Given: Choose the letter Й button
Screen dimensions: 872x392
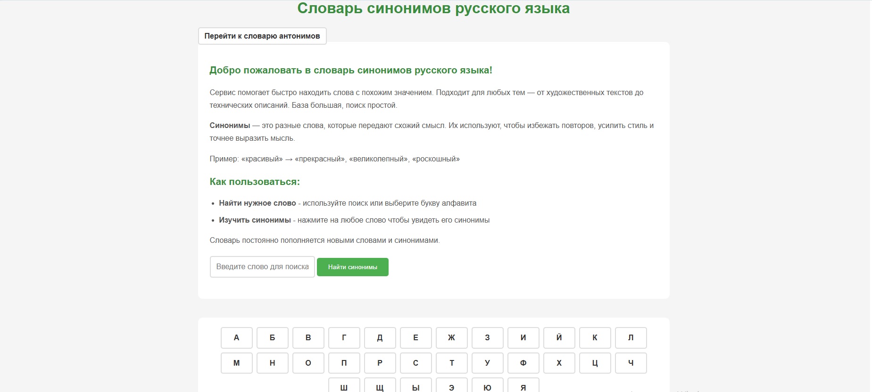Looking at the screenshot, I should click(559, 338).
